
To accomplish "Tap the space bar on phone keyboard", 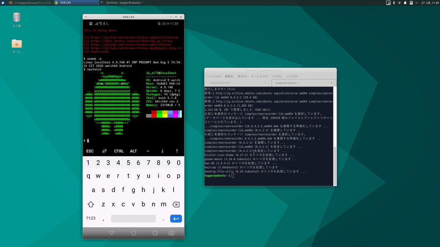I will click(x=133, y=218).
